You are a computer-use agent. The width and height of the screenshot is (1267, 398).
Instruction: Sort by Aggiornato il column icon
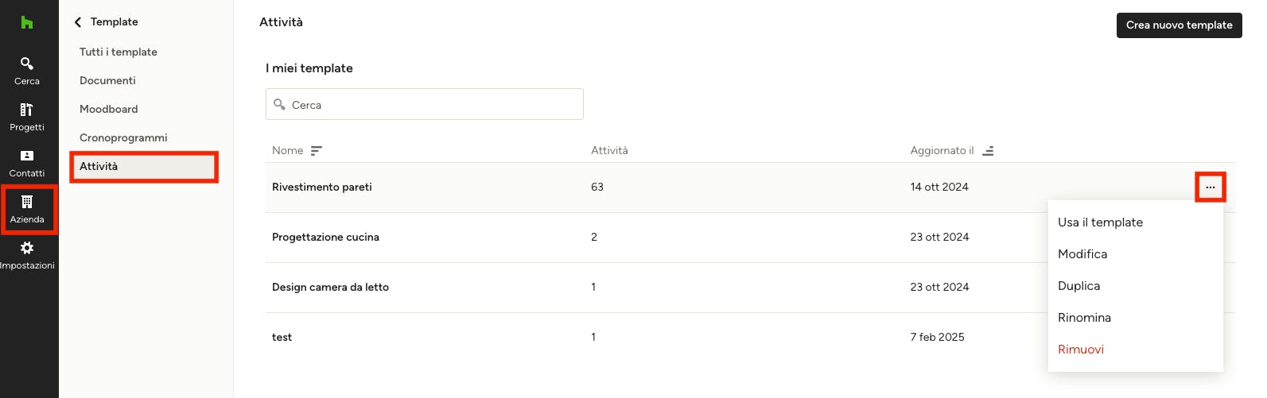tap(988, 151)
